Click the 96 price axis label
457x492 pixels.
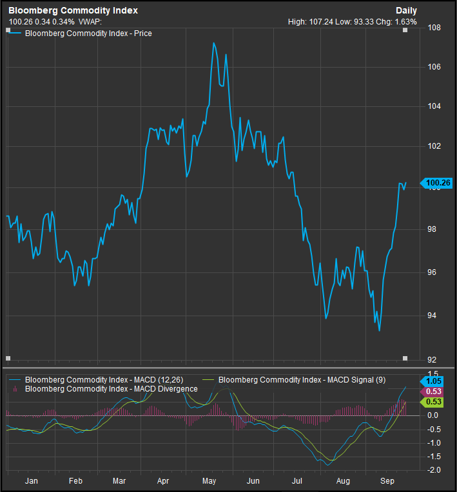click(432, 272)
